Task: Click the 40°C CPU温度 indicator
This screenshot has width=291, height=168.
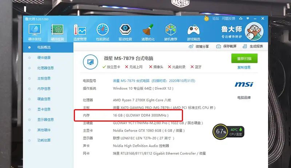Action: (236, 132)
